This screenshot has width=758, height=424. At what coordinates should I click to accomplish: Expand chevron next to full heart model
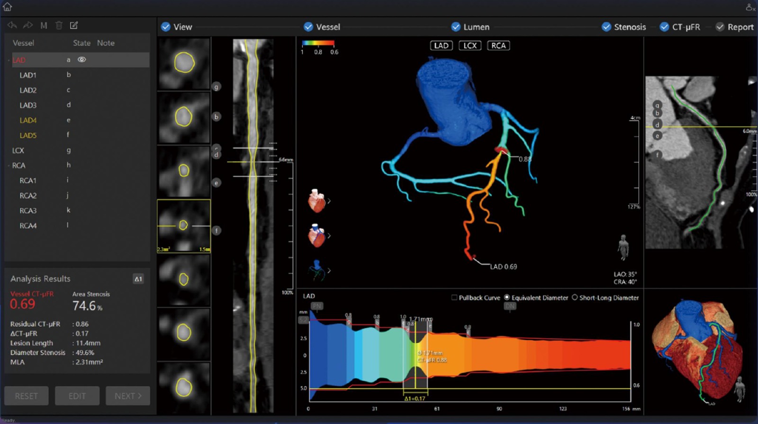pos(329,201)
